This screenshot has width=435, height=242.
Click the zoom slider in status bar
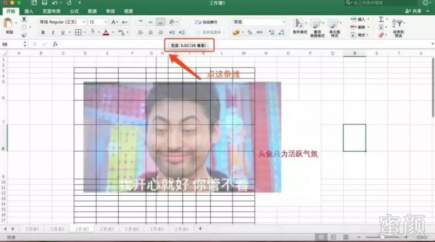[382, 237]
